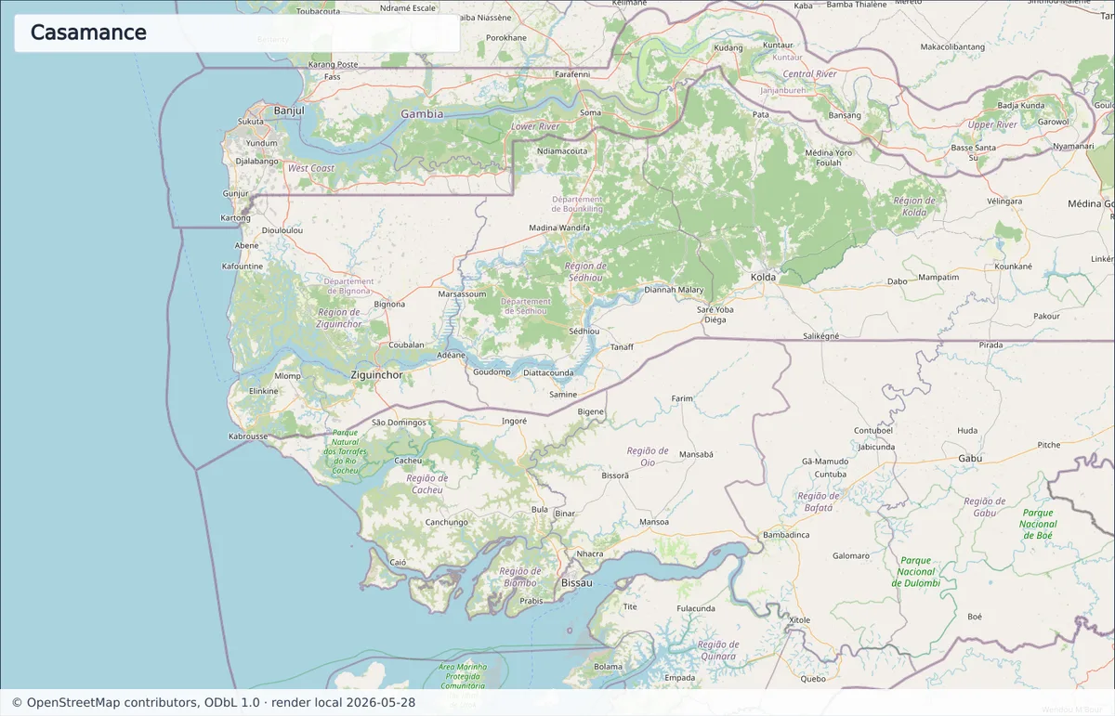
Task: Click the Kafountine label on the coast
Action: (243, 267)
